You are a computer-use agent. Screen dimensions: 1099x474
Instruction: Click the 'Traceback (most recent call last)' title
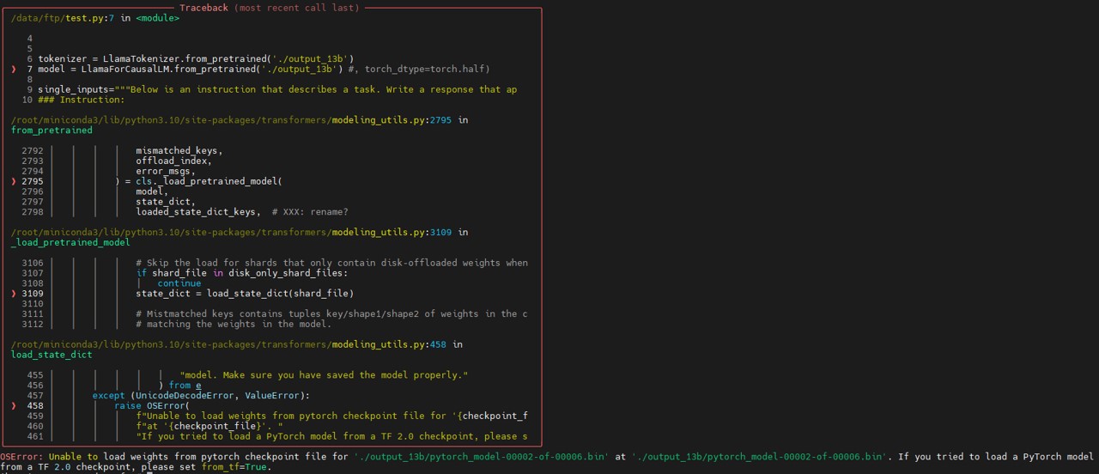(270, 8)
